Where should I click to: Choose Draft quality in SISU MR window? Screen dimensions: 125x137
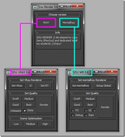[x=77, y=99]
